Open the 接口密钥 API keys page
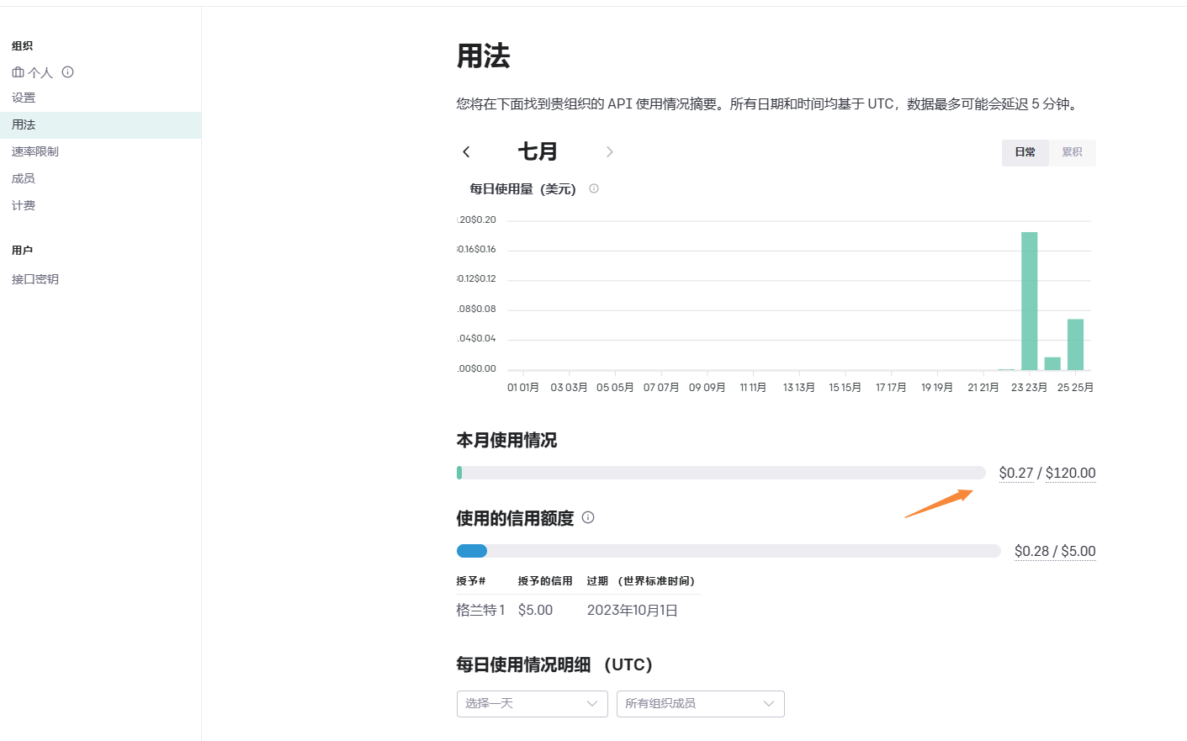 tap(34, 278)
